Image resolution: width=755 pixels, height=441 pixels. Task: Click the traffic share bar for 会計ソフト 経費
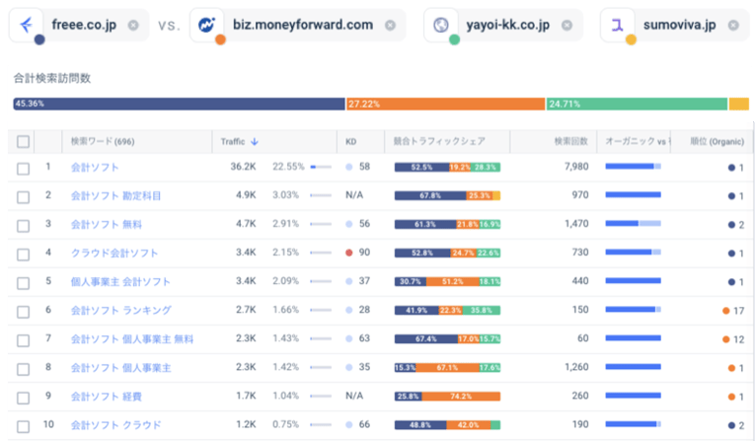coord(447,397)
